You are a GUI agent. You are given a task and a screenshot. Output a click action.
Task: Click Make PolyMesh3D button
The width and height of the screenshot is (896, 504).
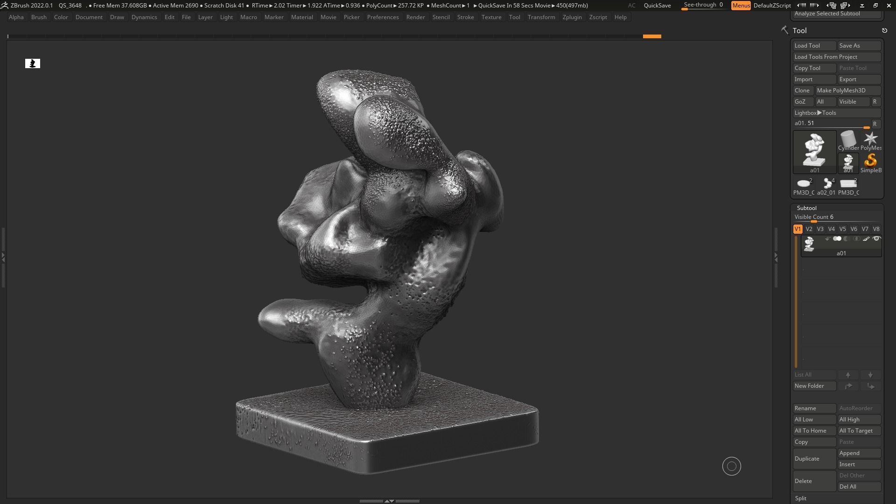click(x=848, y=91)
